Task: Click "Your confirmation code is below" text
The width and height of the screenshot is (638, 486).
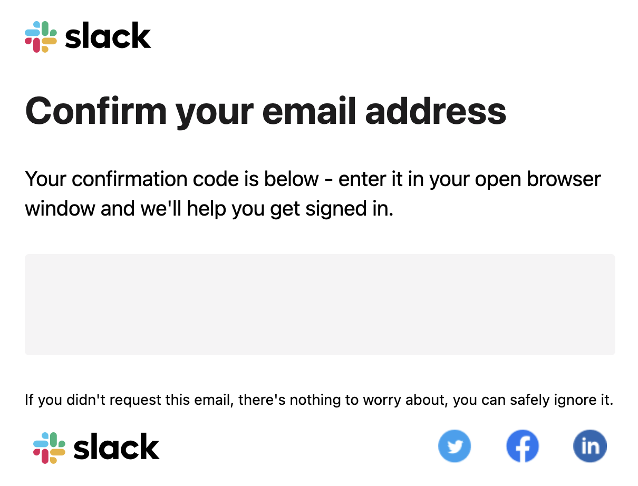Action: [x=172, y=179]
